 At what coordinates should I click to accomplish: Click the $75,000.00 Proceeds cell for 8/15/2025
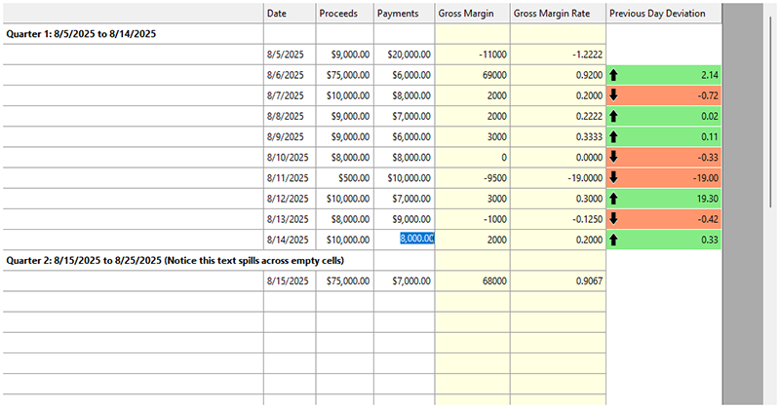pos(344,280)
